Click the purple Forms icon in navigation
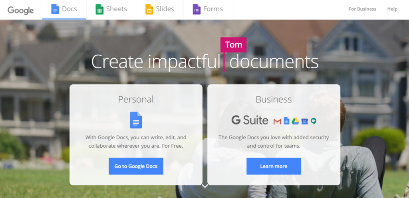409x198 pixels. click(x=197, y=9)
